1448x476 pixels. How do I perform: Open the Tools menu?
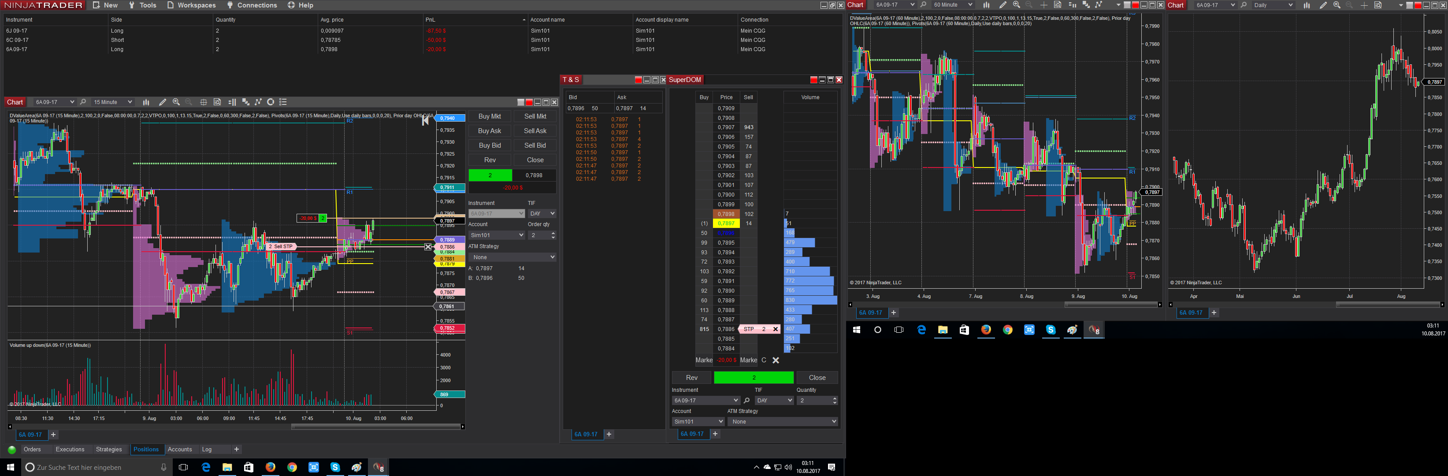click(142, 5)
